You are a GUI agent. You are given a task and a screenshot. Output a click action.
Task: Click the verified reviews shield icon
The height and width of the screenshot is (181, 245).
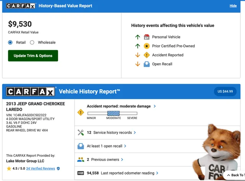pos(58,168)
